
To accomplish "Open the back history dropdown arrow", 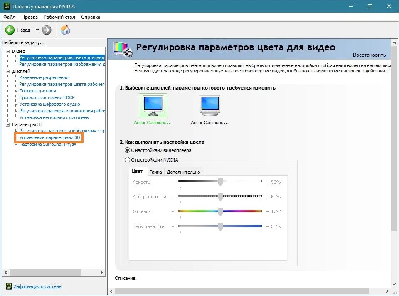I will pyautogui.click(x=37, y=30).
